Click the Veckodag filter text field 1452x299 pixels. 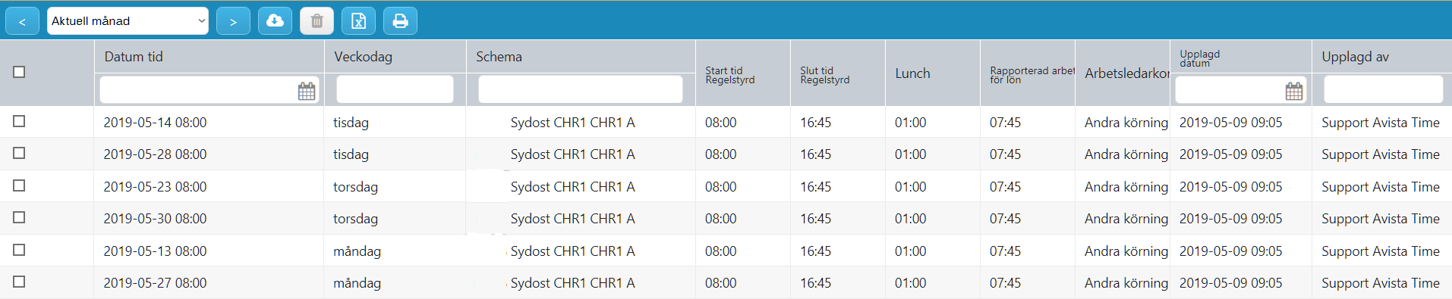coord(395,89)
